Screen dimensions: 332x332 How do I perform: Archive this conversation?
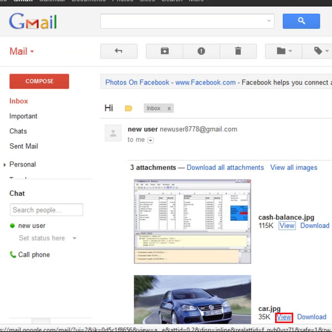click(164, 51)
